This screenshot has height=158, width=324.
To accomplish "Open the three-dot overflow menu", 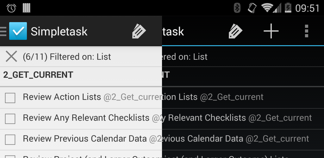I will pyautogui.click(x=306, y=31).
